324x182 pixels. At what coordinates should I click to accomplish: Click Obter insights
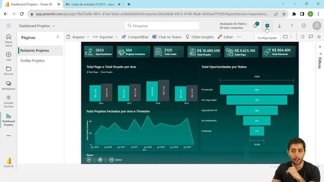(x=199, y=37)
